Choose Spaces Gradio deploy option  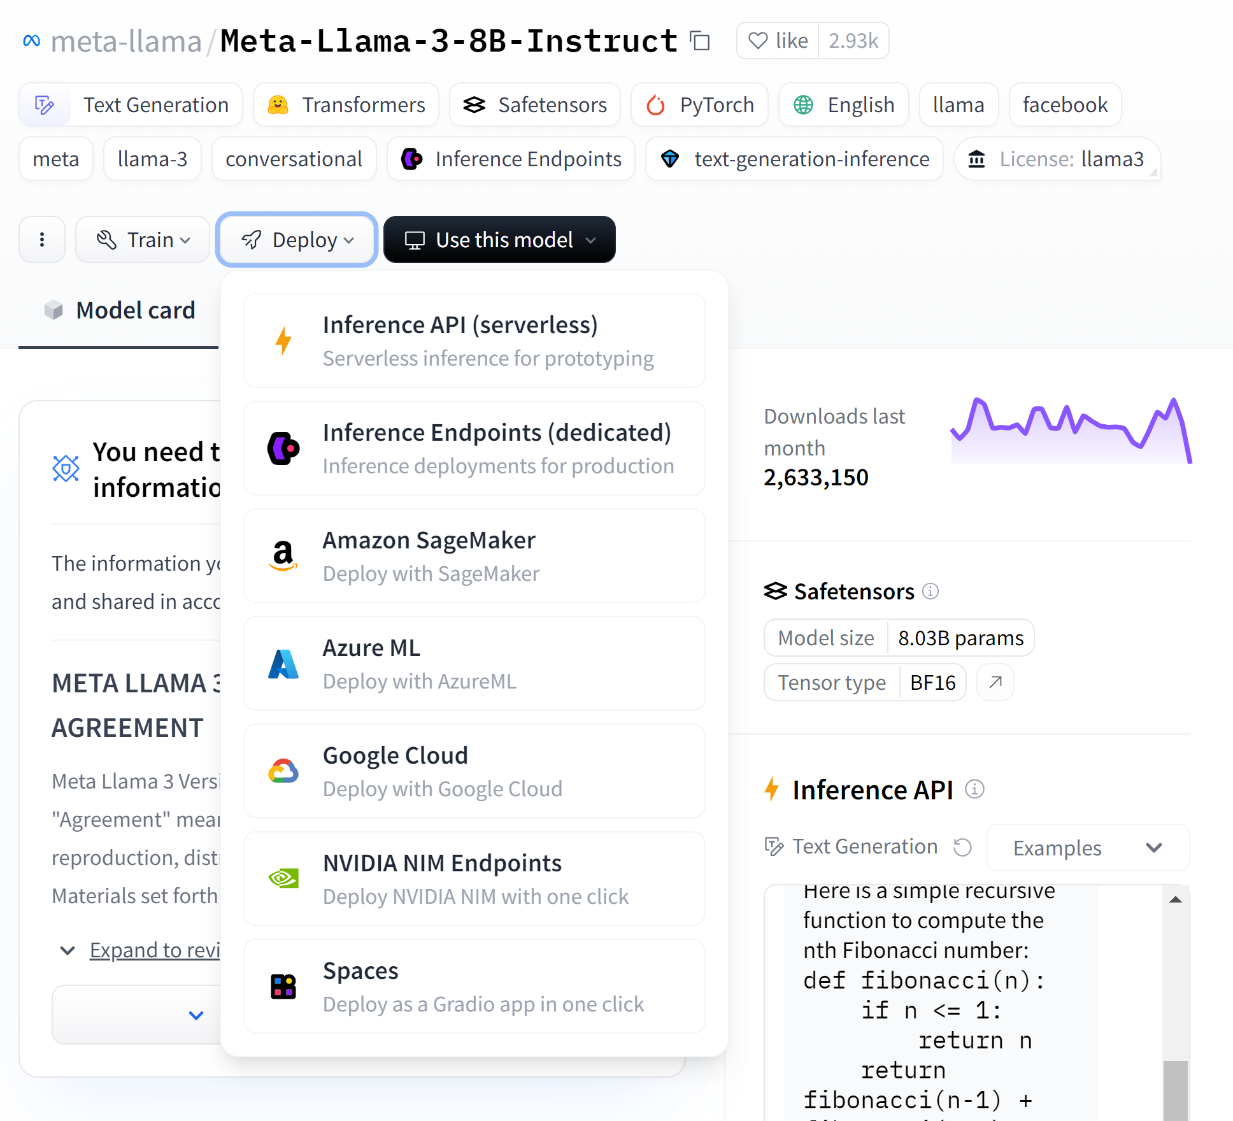(x=474, y=987)
